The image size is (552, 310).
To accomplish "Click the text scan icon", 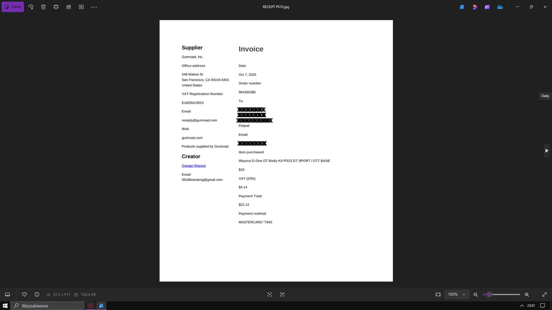I will point(282,294).
